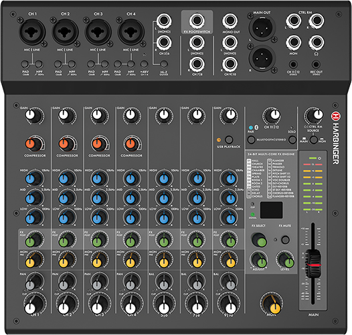The image size is (352, 335).
Task: Click the FX SELECT rotary knob
Action: 259,240
